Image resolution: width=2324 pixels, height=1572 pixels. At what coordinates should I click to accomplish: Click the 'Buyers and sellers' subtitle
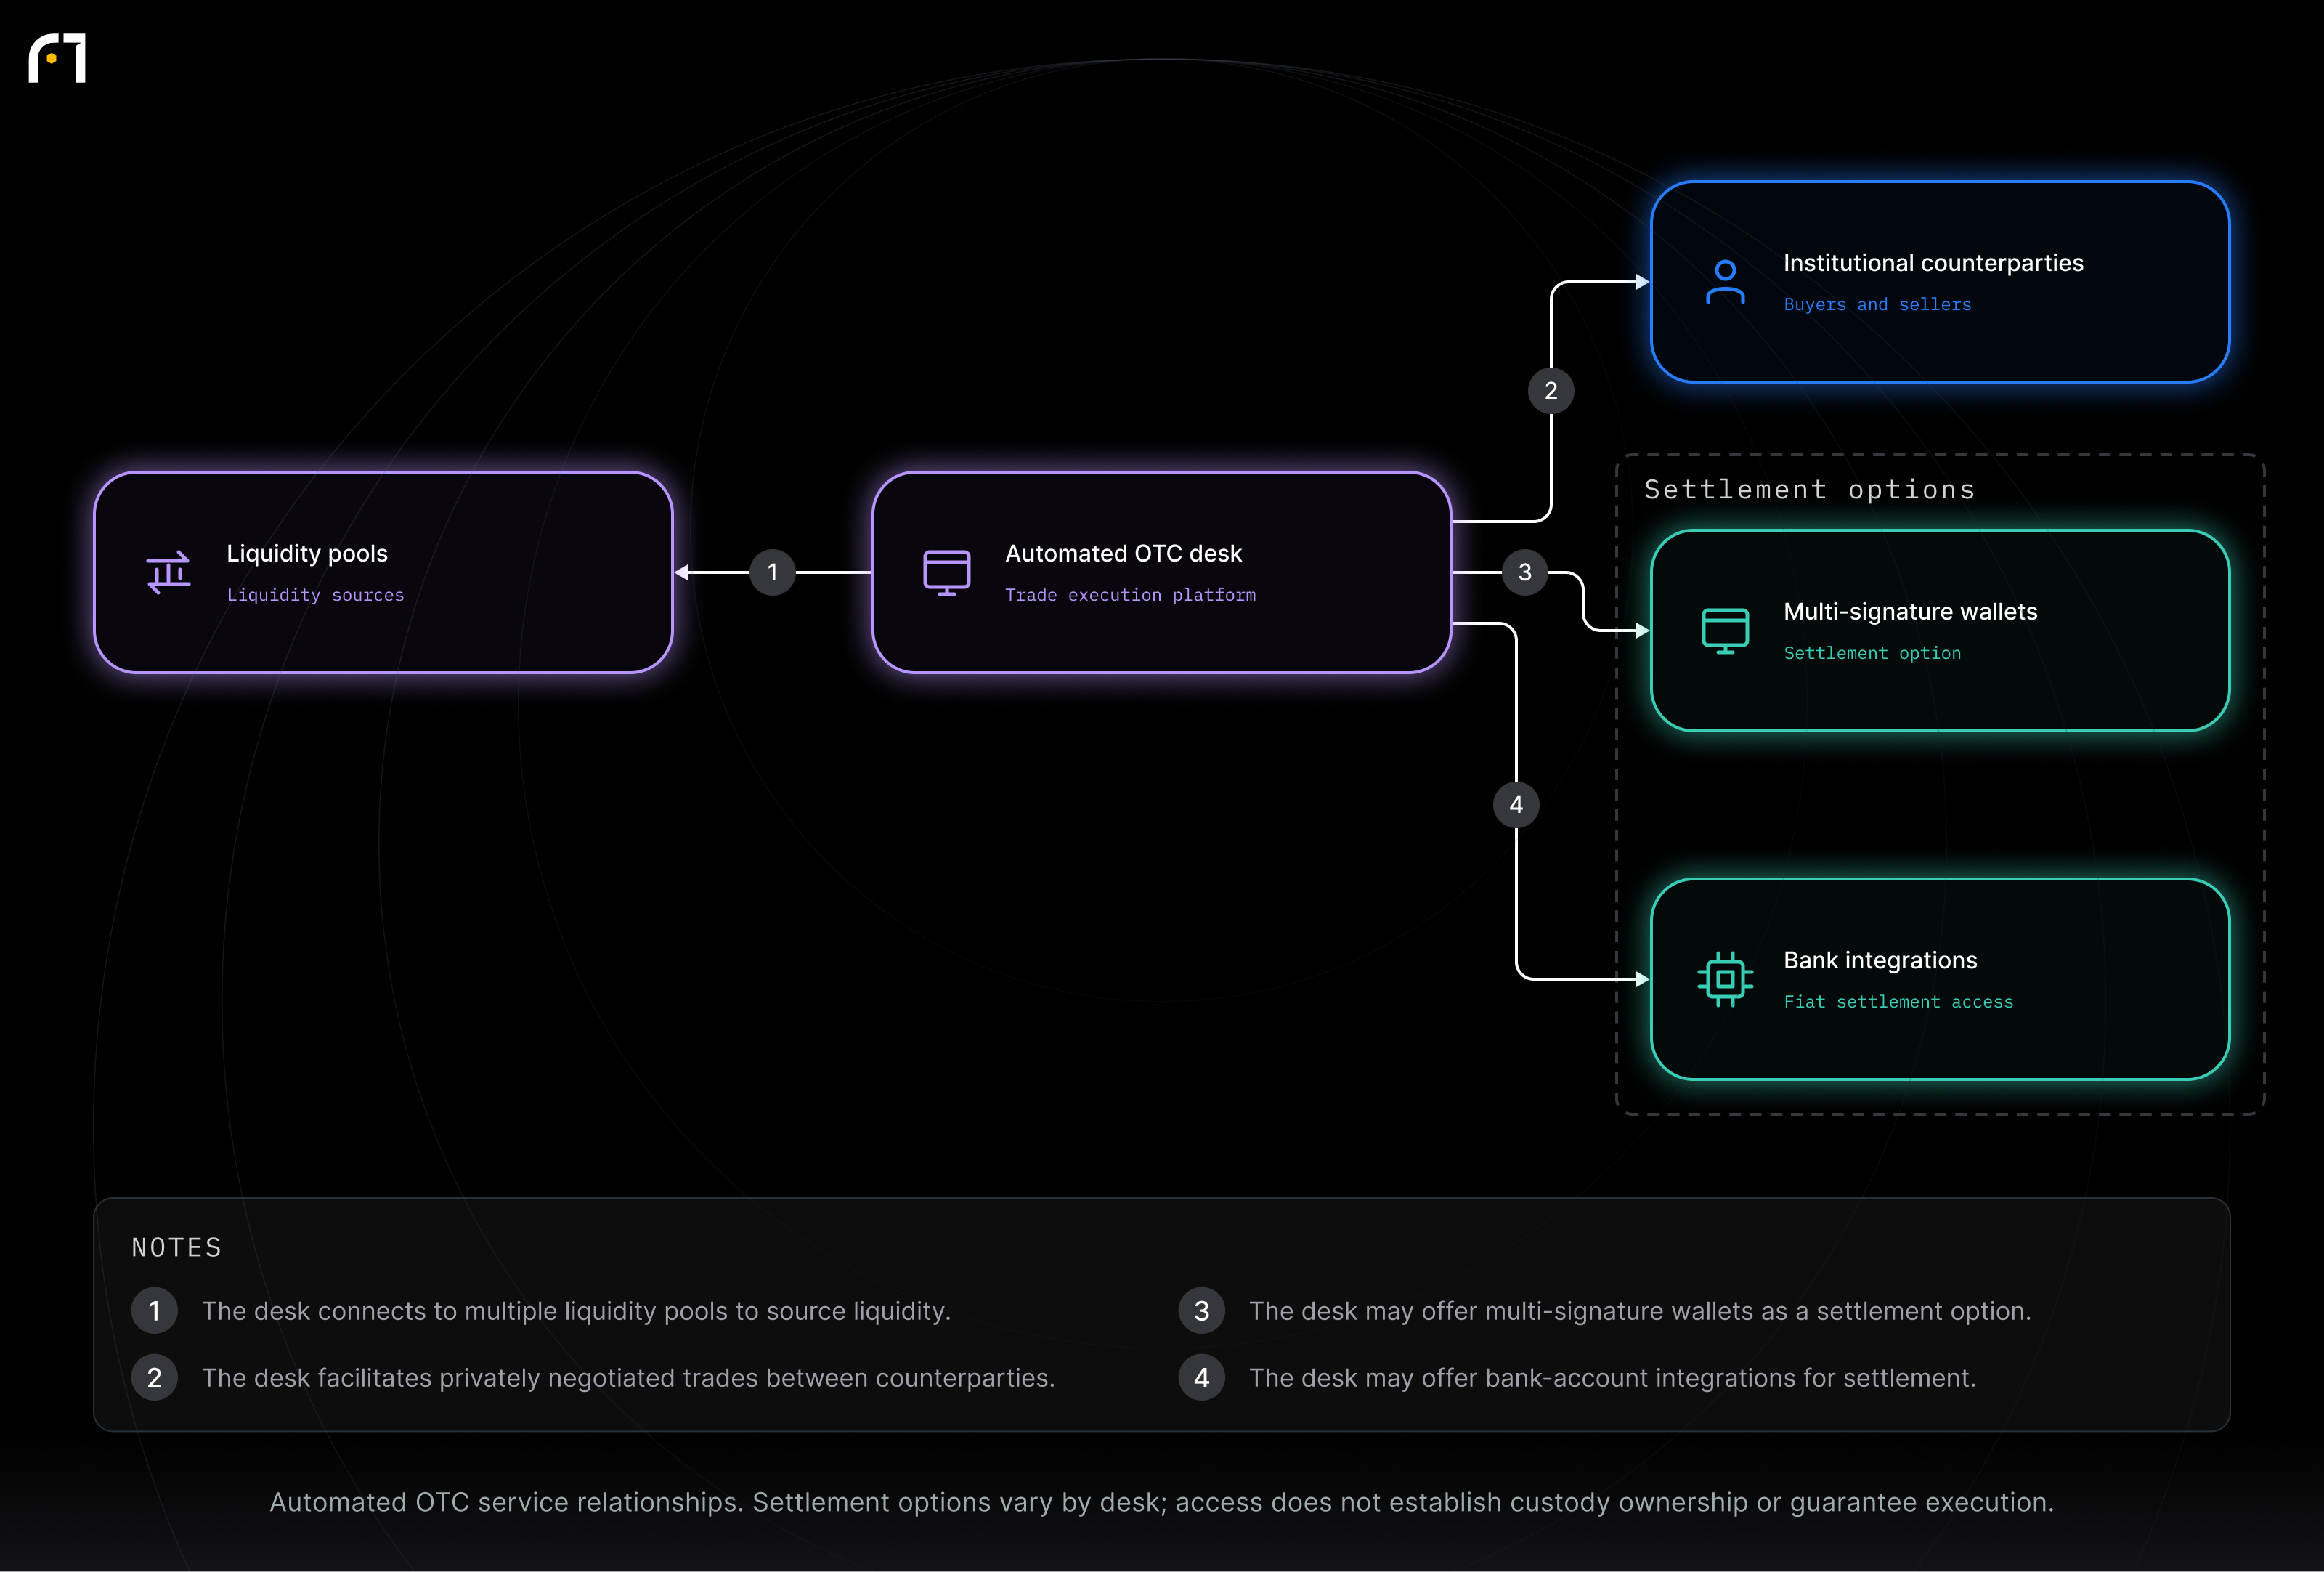click(1877, 304)
